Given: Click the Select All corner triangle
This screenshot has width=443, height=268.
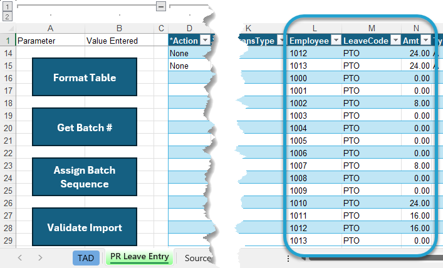Looking at the screenshot, I should click(11, 29).
